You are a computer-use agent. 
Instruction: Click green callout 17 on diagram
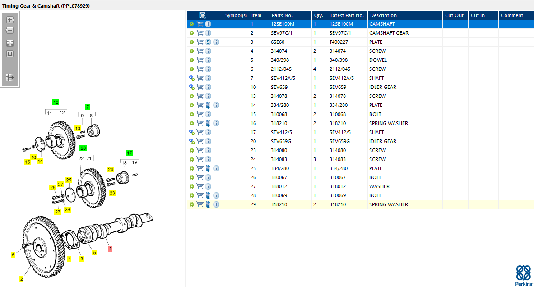coord(130,153)
